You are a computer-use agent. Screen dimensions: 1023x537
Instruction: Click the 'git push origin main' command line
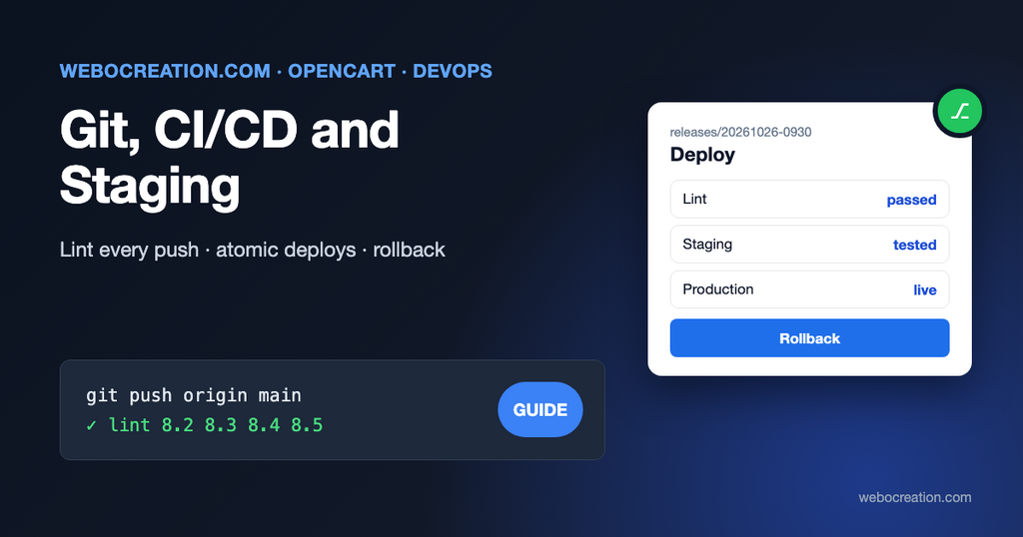click(x=194, y=395)
